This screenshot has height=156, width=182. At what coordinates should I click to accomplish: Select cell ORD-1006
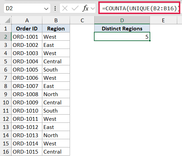click(x=27, y=78)
